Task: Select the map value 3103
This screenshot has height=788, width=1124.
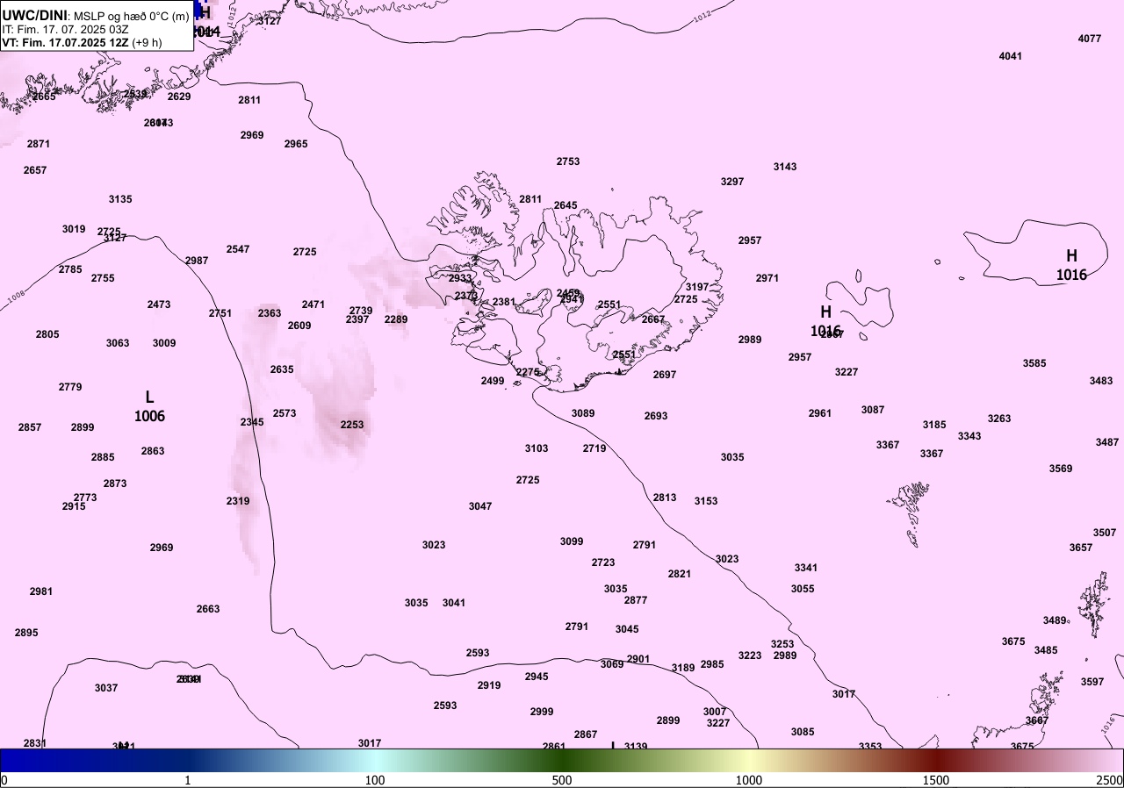Action: click(537, 448)
